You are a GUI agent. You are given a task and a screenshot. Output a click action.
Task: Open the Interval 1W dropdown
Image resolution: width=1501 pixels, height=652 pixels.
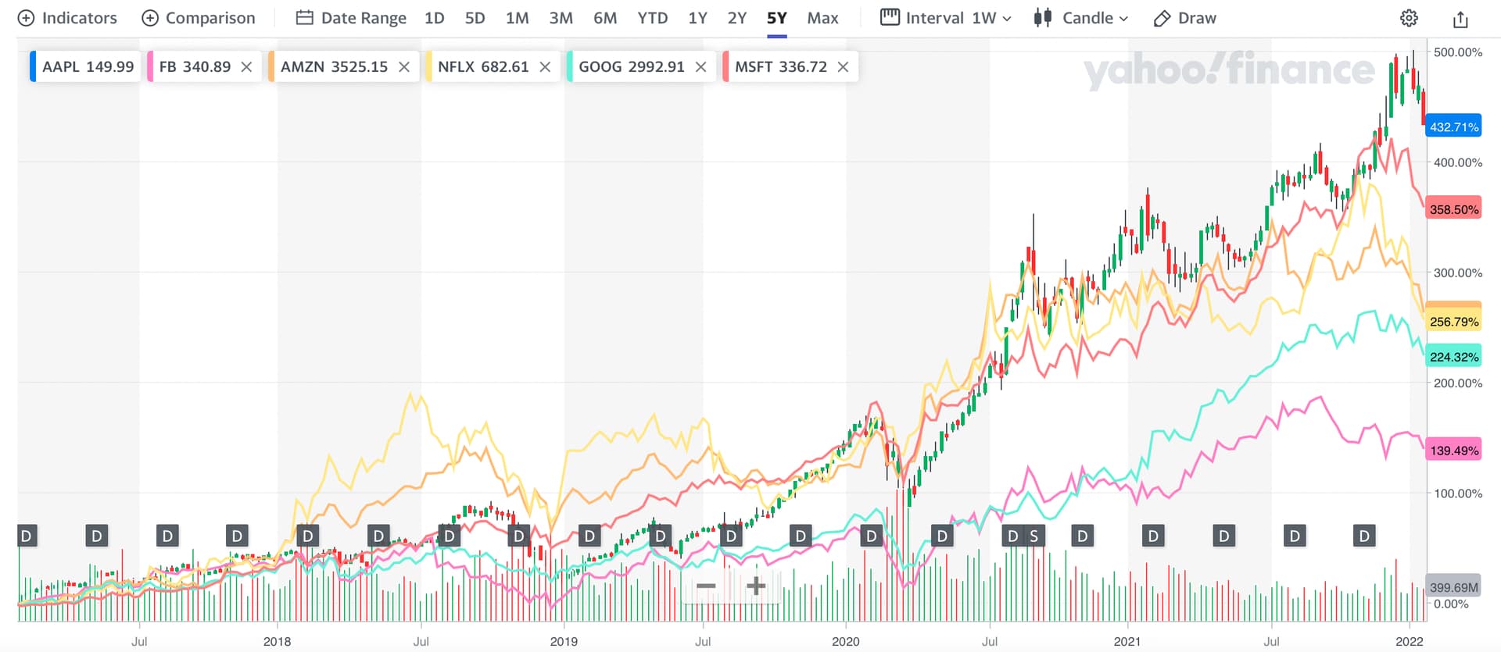pos(946,18)
